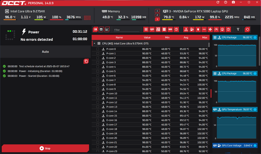This screenshot has height=154, width=261.
Task: Toggle fan speed sensors icon
Action: pos(210,29)
